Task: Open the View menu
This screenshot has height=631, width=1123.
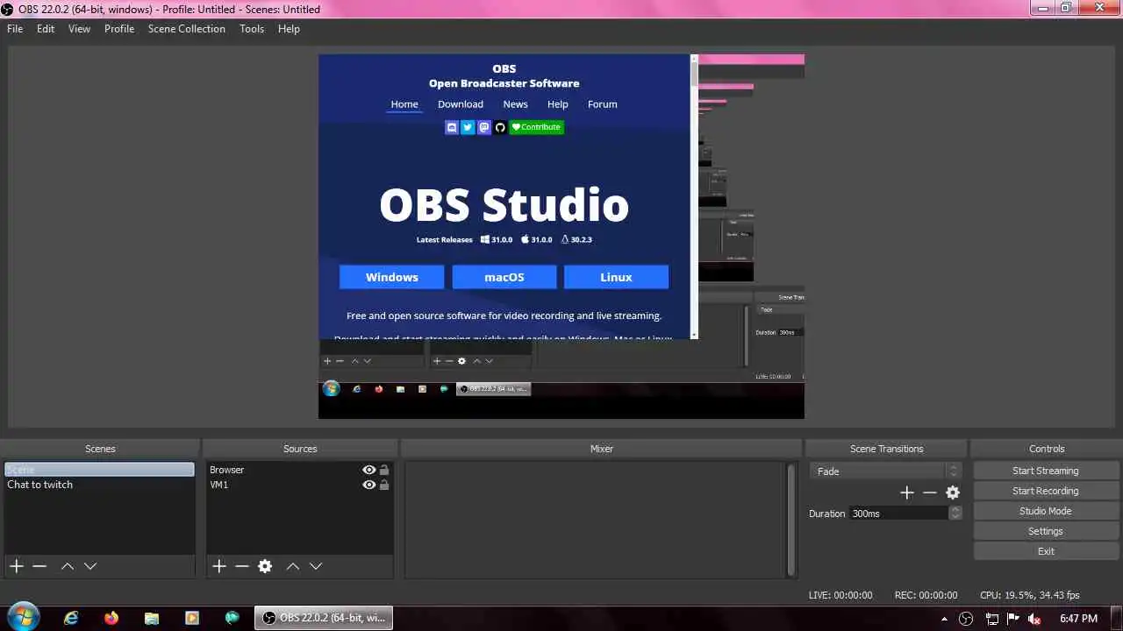Action: pos(79,29)
